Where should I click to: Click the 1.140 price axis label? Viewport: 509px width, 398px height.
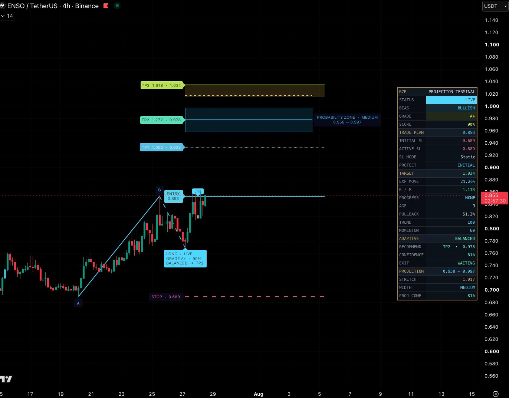[x=492, y=20]
